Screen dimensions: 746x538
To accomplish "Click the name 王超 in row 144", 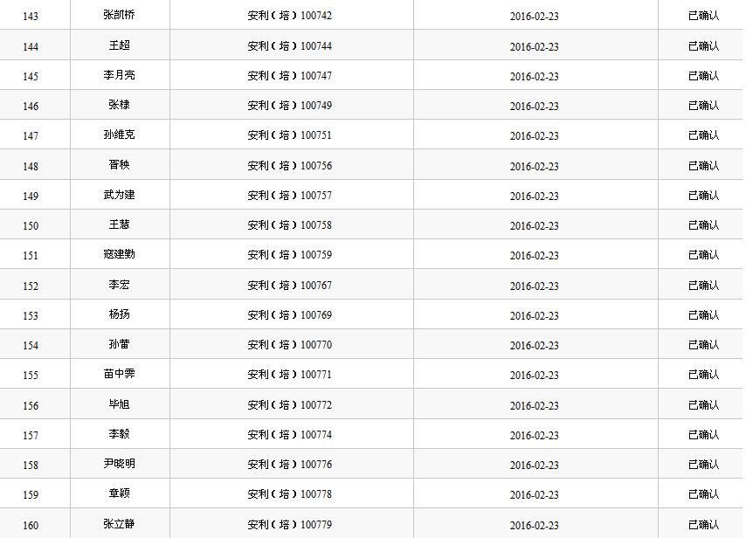I will (119, 45).
